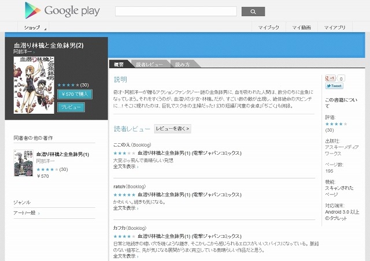Click the volume 1 cover thumbnail in the sidebar
This screenshot has height=261, width=370.
(x=23, y=163)
